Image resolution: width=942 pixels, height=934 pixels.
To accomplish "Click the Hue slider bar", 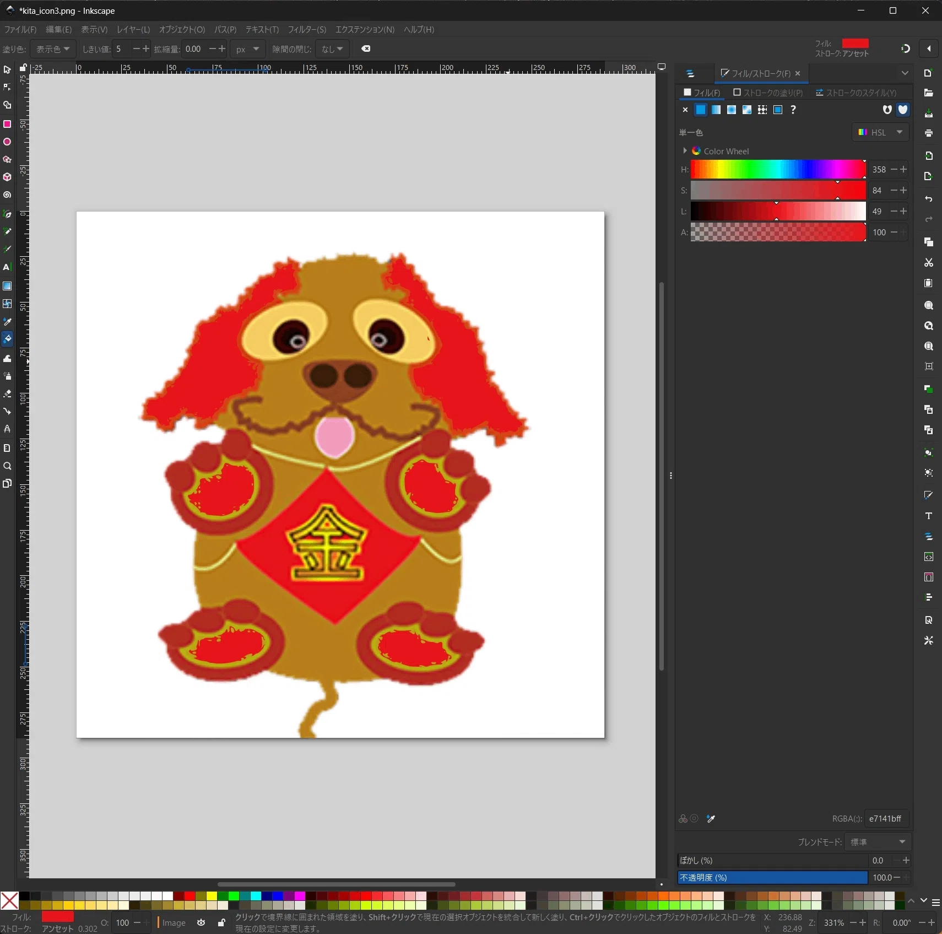I will click(x=778, y=170).
